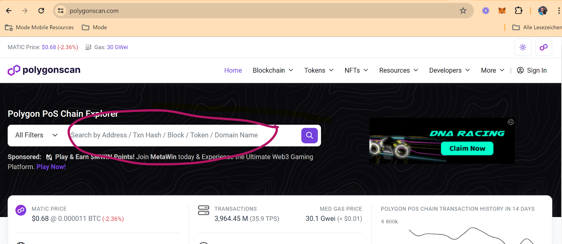Image resolution: width=562 pixels, height=244 pixels.
Task: Toggle the light/dark theme sun button
Action: tap(523, 47)
